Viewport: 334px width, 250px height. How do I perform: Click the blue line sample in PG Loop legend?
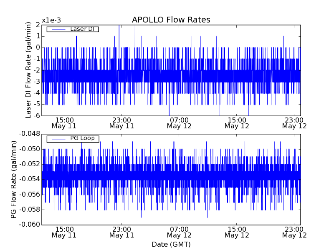click(58, 139)
